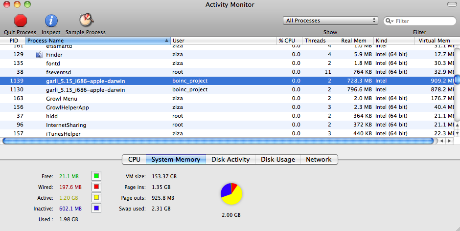
Task: Select the GrowlHelperApp process row
Action: (227, 107)
